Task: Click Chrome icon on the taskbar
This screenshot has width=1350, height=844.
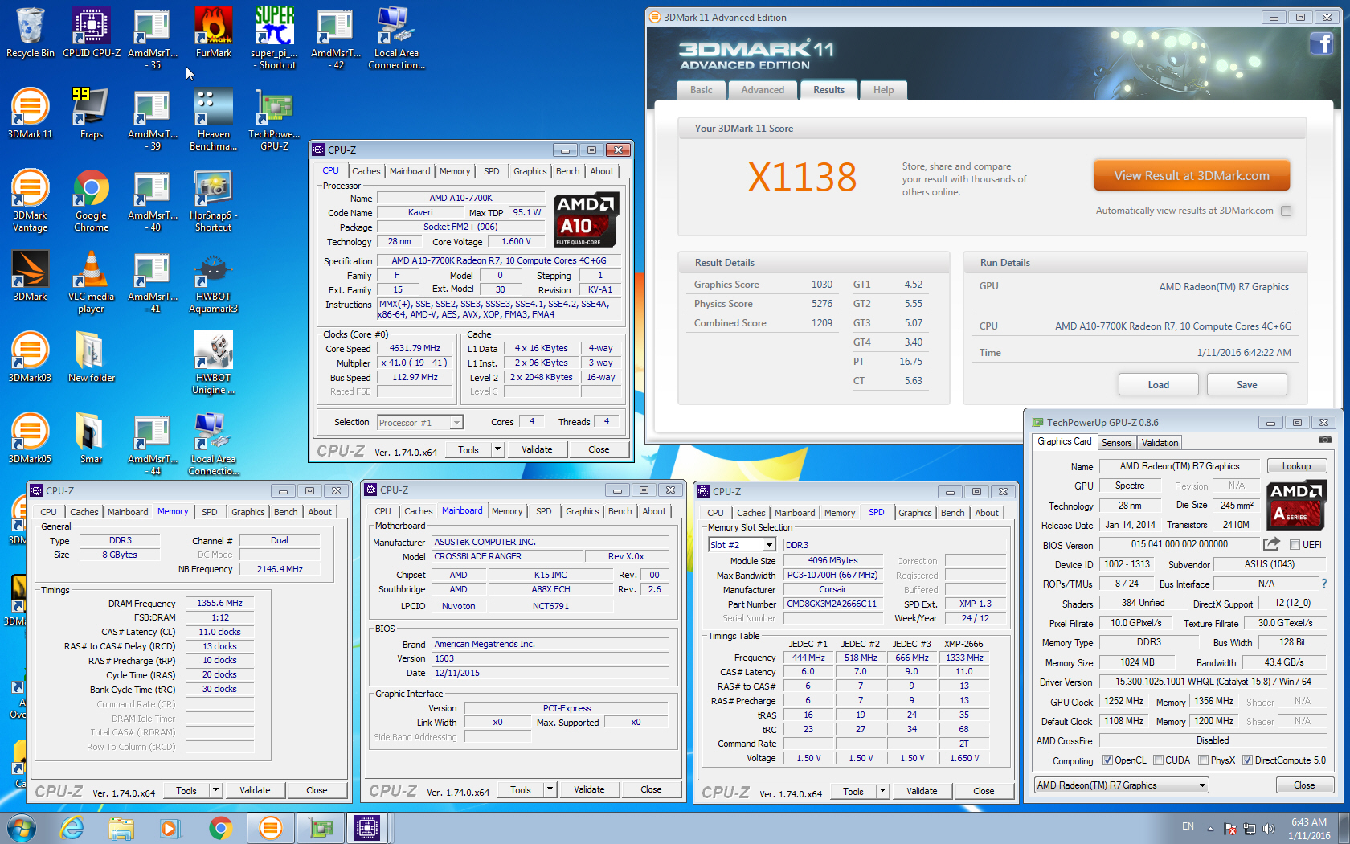Action: point(220,828)
